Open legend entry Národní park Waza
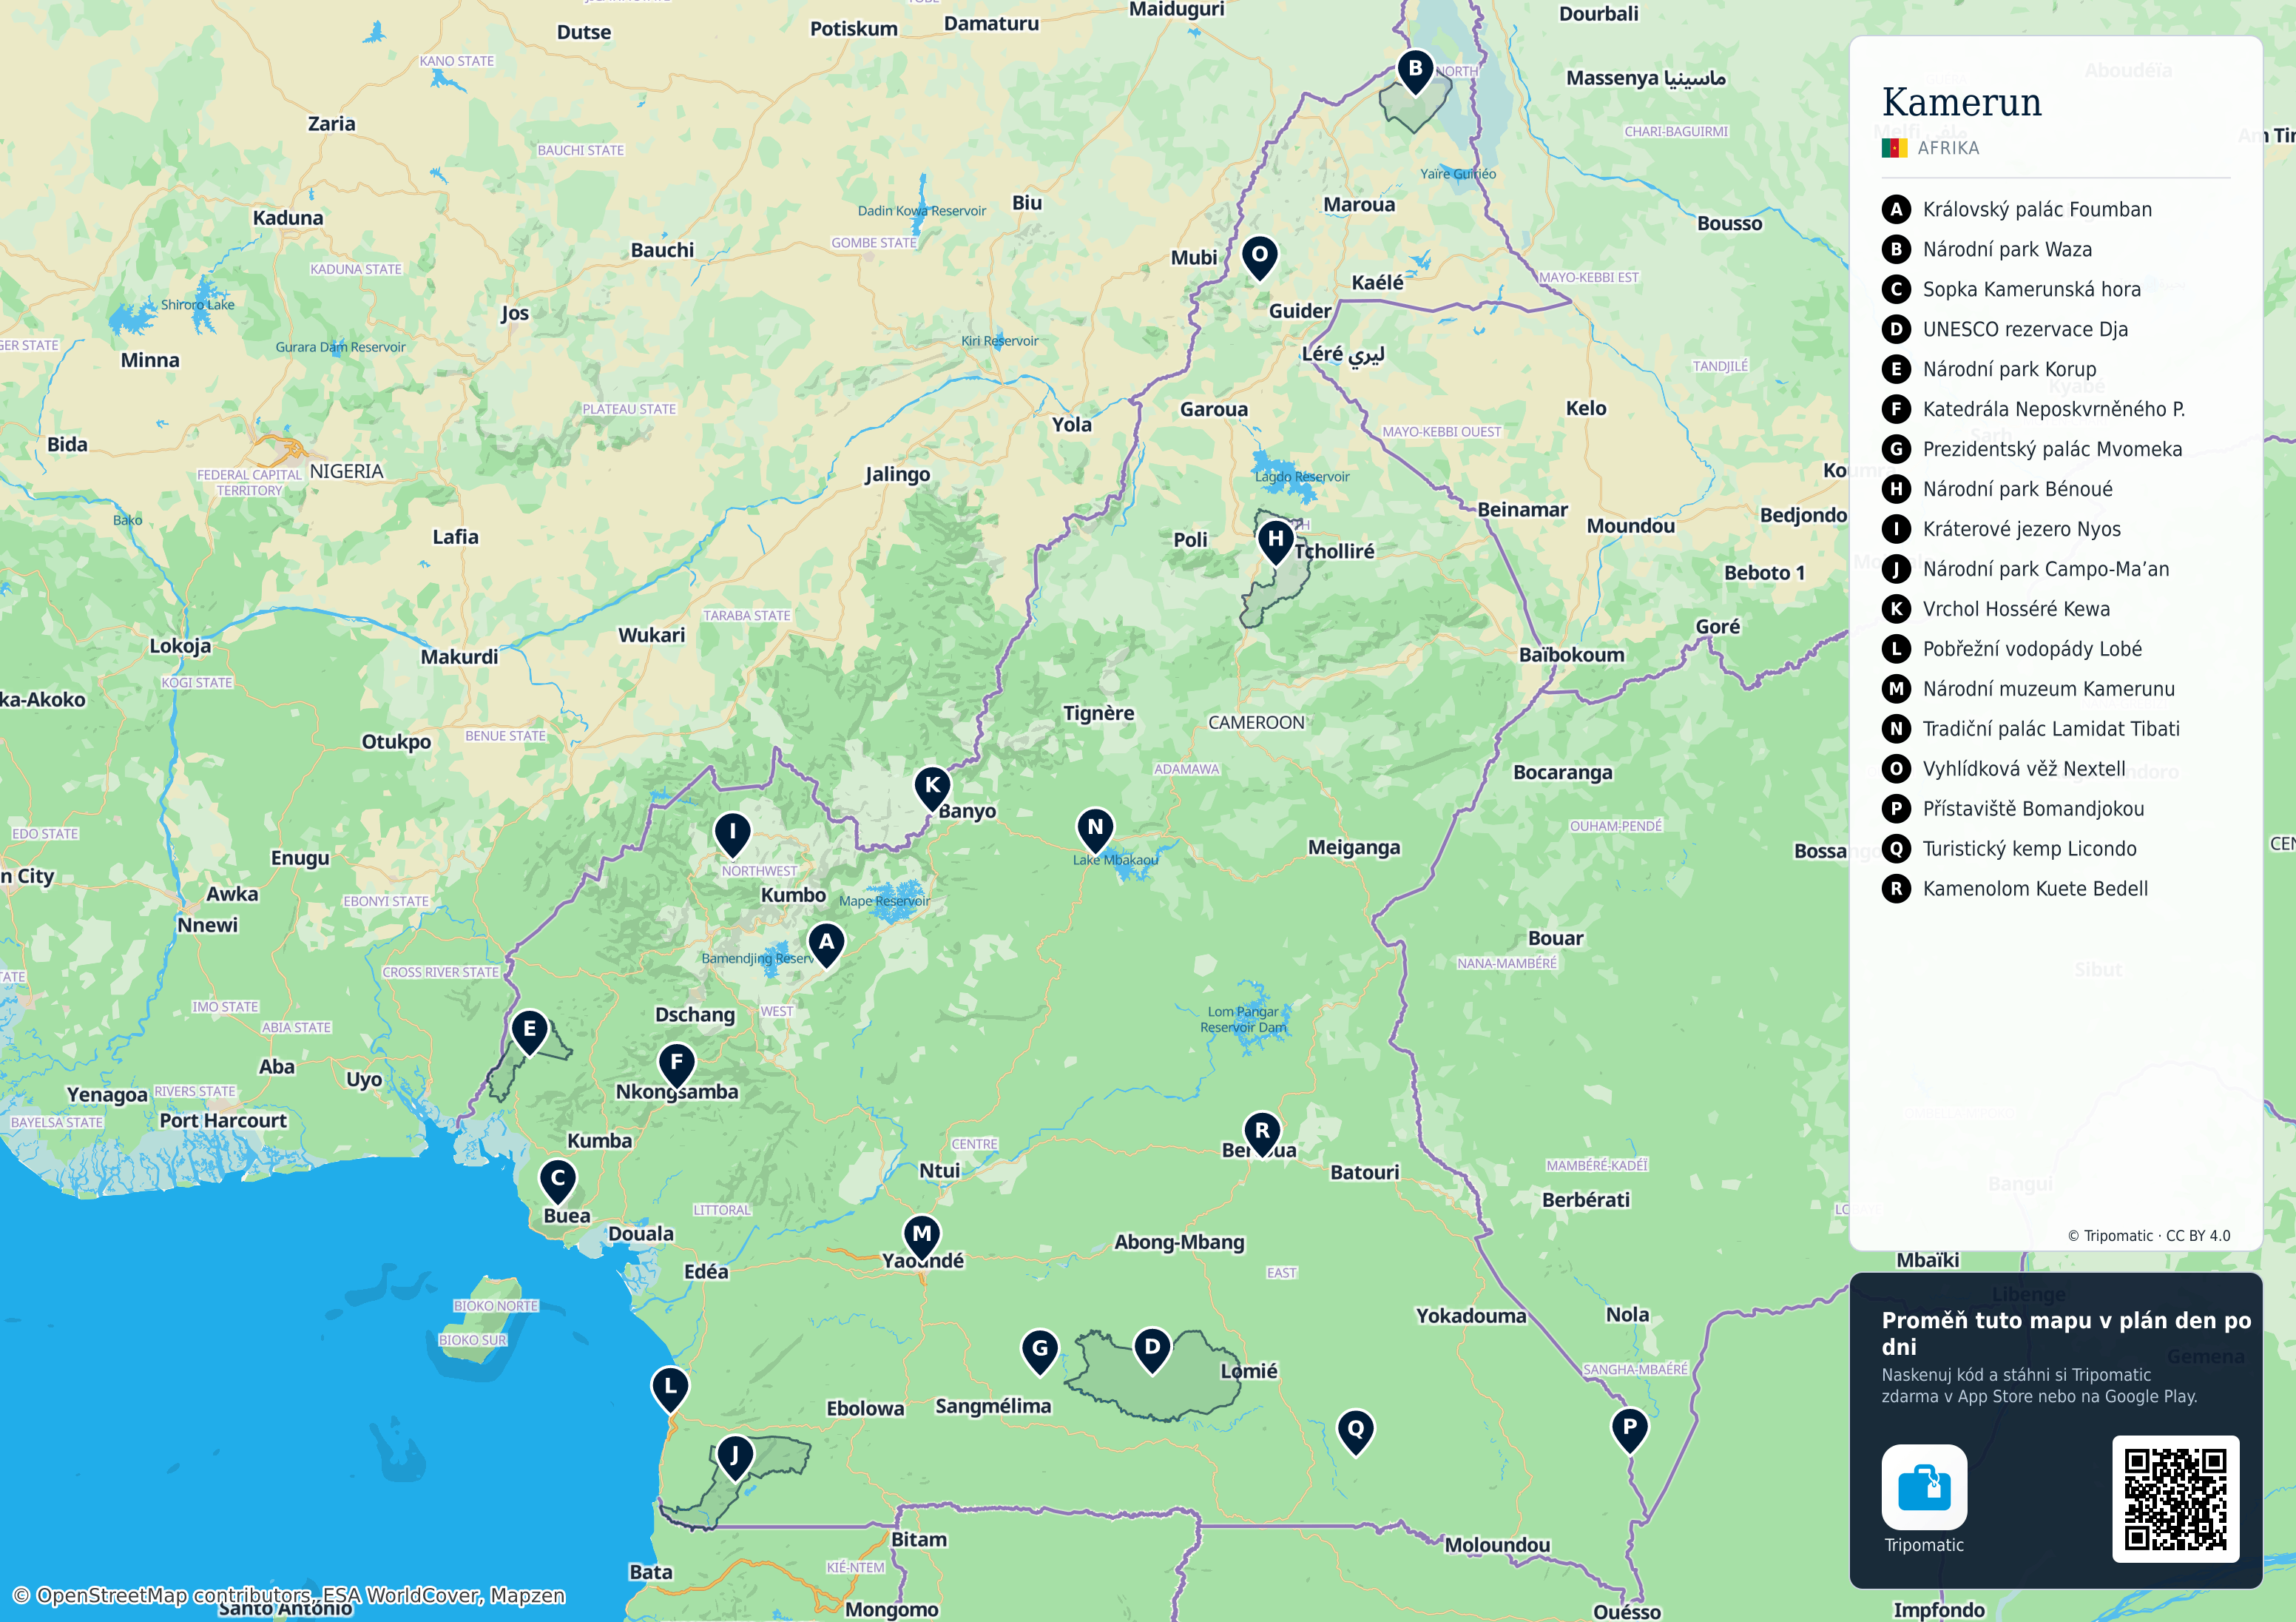This screenshot has width=2296, height=1622. 1988,249
